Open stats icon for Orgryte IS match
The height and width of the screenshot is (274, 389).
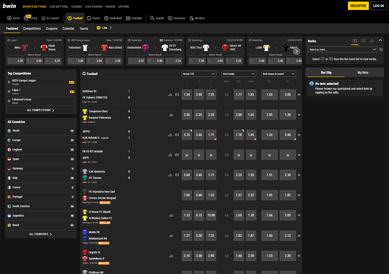tap(171, 256)
